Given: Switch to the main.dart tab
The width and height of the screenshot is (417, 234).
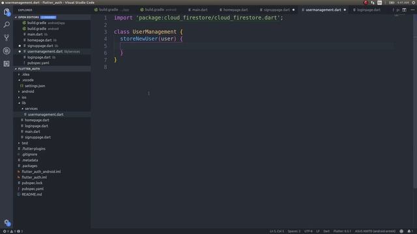Looking at the screenshot, I should click(x=198, y=10).
